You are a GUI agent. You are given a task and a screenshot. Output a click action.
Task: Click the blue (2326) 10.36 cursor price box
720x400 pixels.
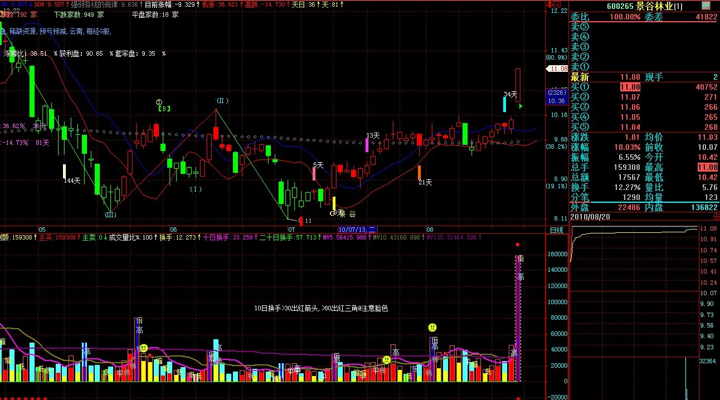(557, 97)
